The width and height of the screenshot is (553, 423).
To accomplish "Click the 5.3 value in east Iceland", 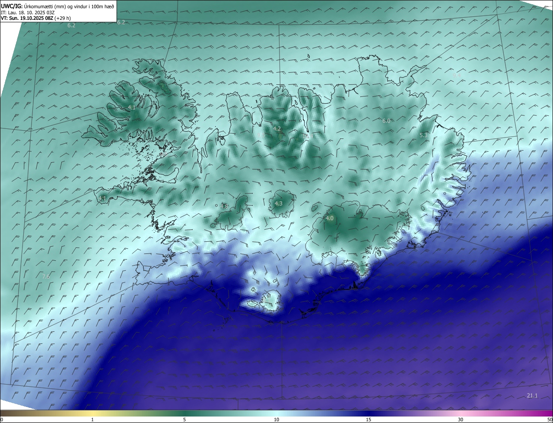I will point(423,135).
